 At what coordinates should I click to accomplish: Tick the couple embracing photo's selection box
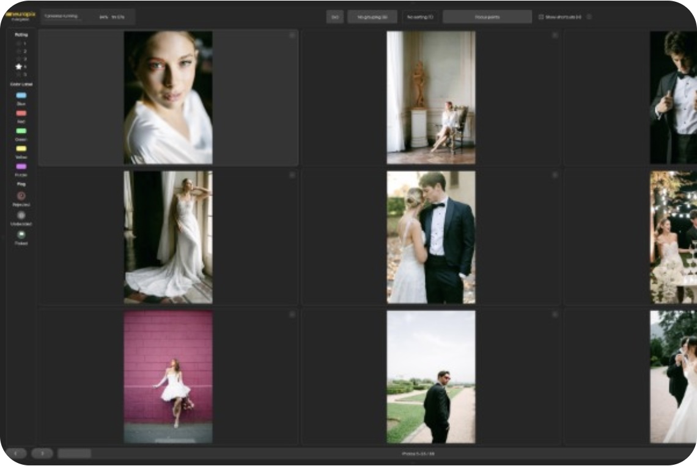coord(555,175)
